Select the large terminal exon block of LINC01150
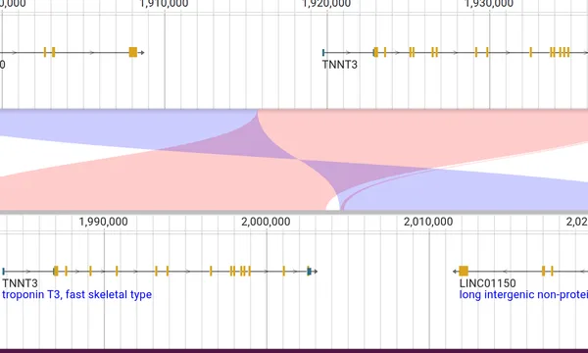The height and width of the screenshot is (353, 588). click(x=464, y=271)
